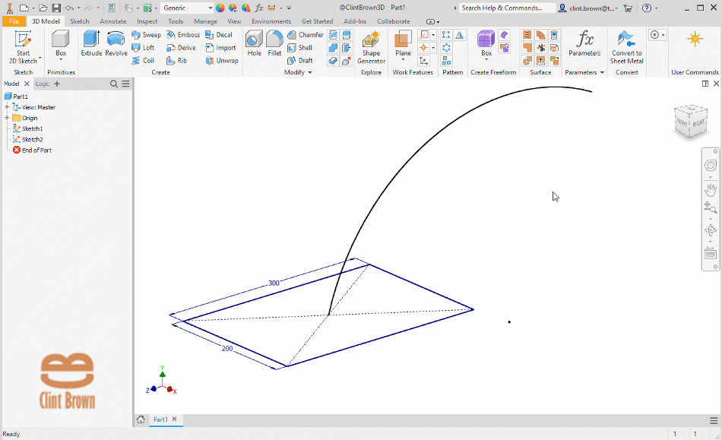Activate the Revolve tool
This screenshot has height=440, width=722.
115,46
